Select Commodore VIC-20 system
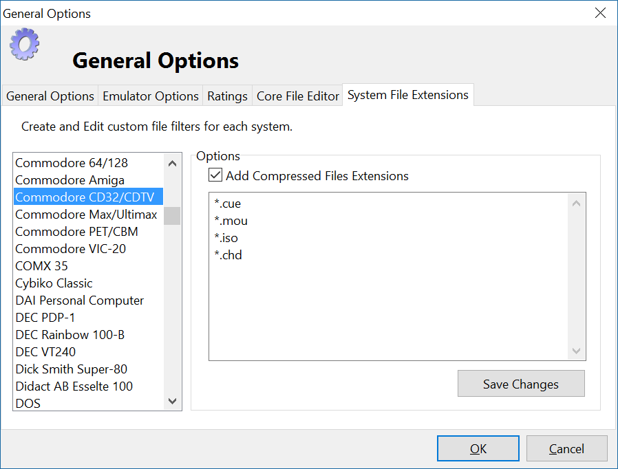This screenshot has width=618, height=469. pos(88,248)
